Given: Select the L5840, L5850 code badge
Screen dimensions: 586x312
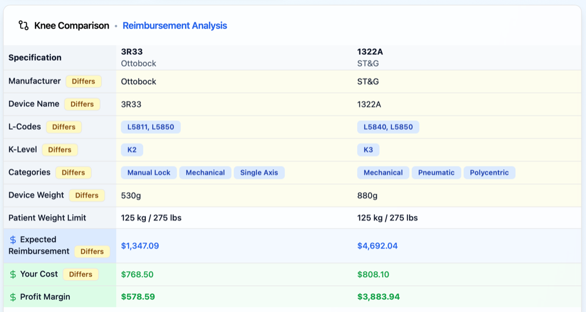Looking at the screenshot, I should (x=388, y=127).
